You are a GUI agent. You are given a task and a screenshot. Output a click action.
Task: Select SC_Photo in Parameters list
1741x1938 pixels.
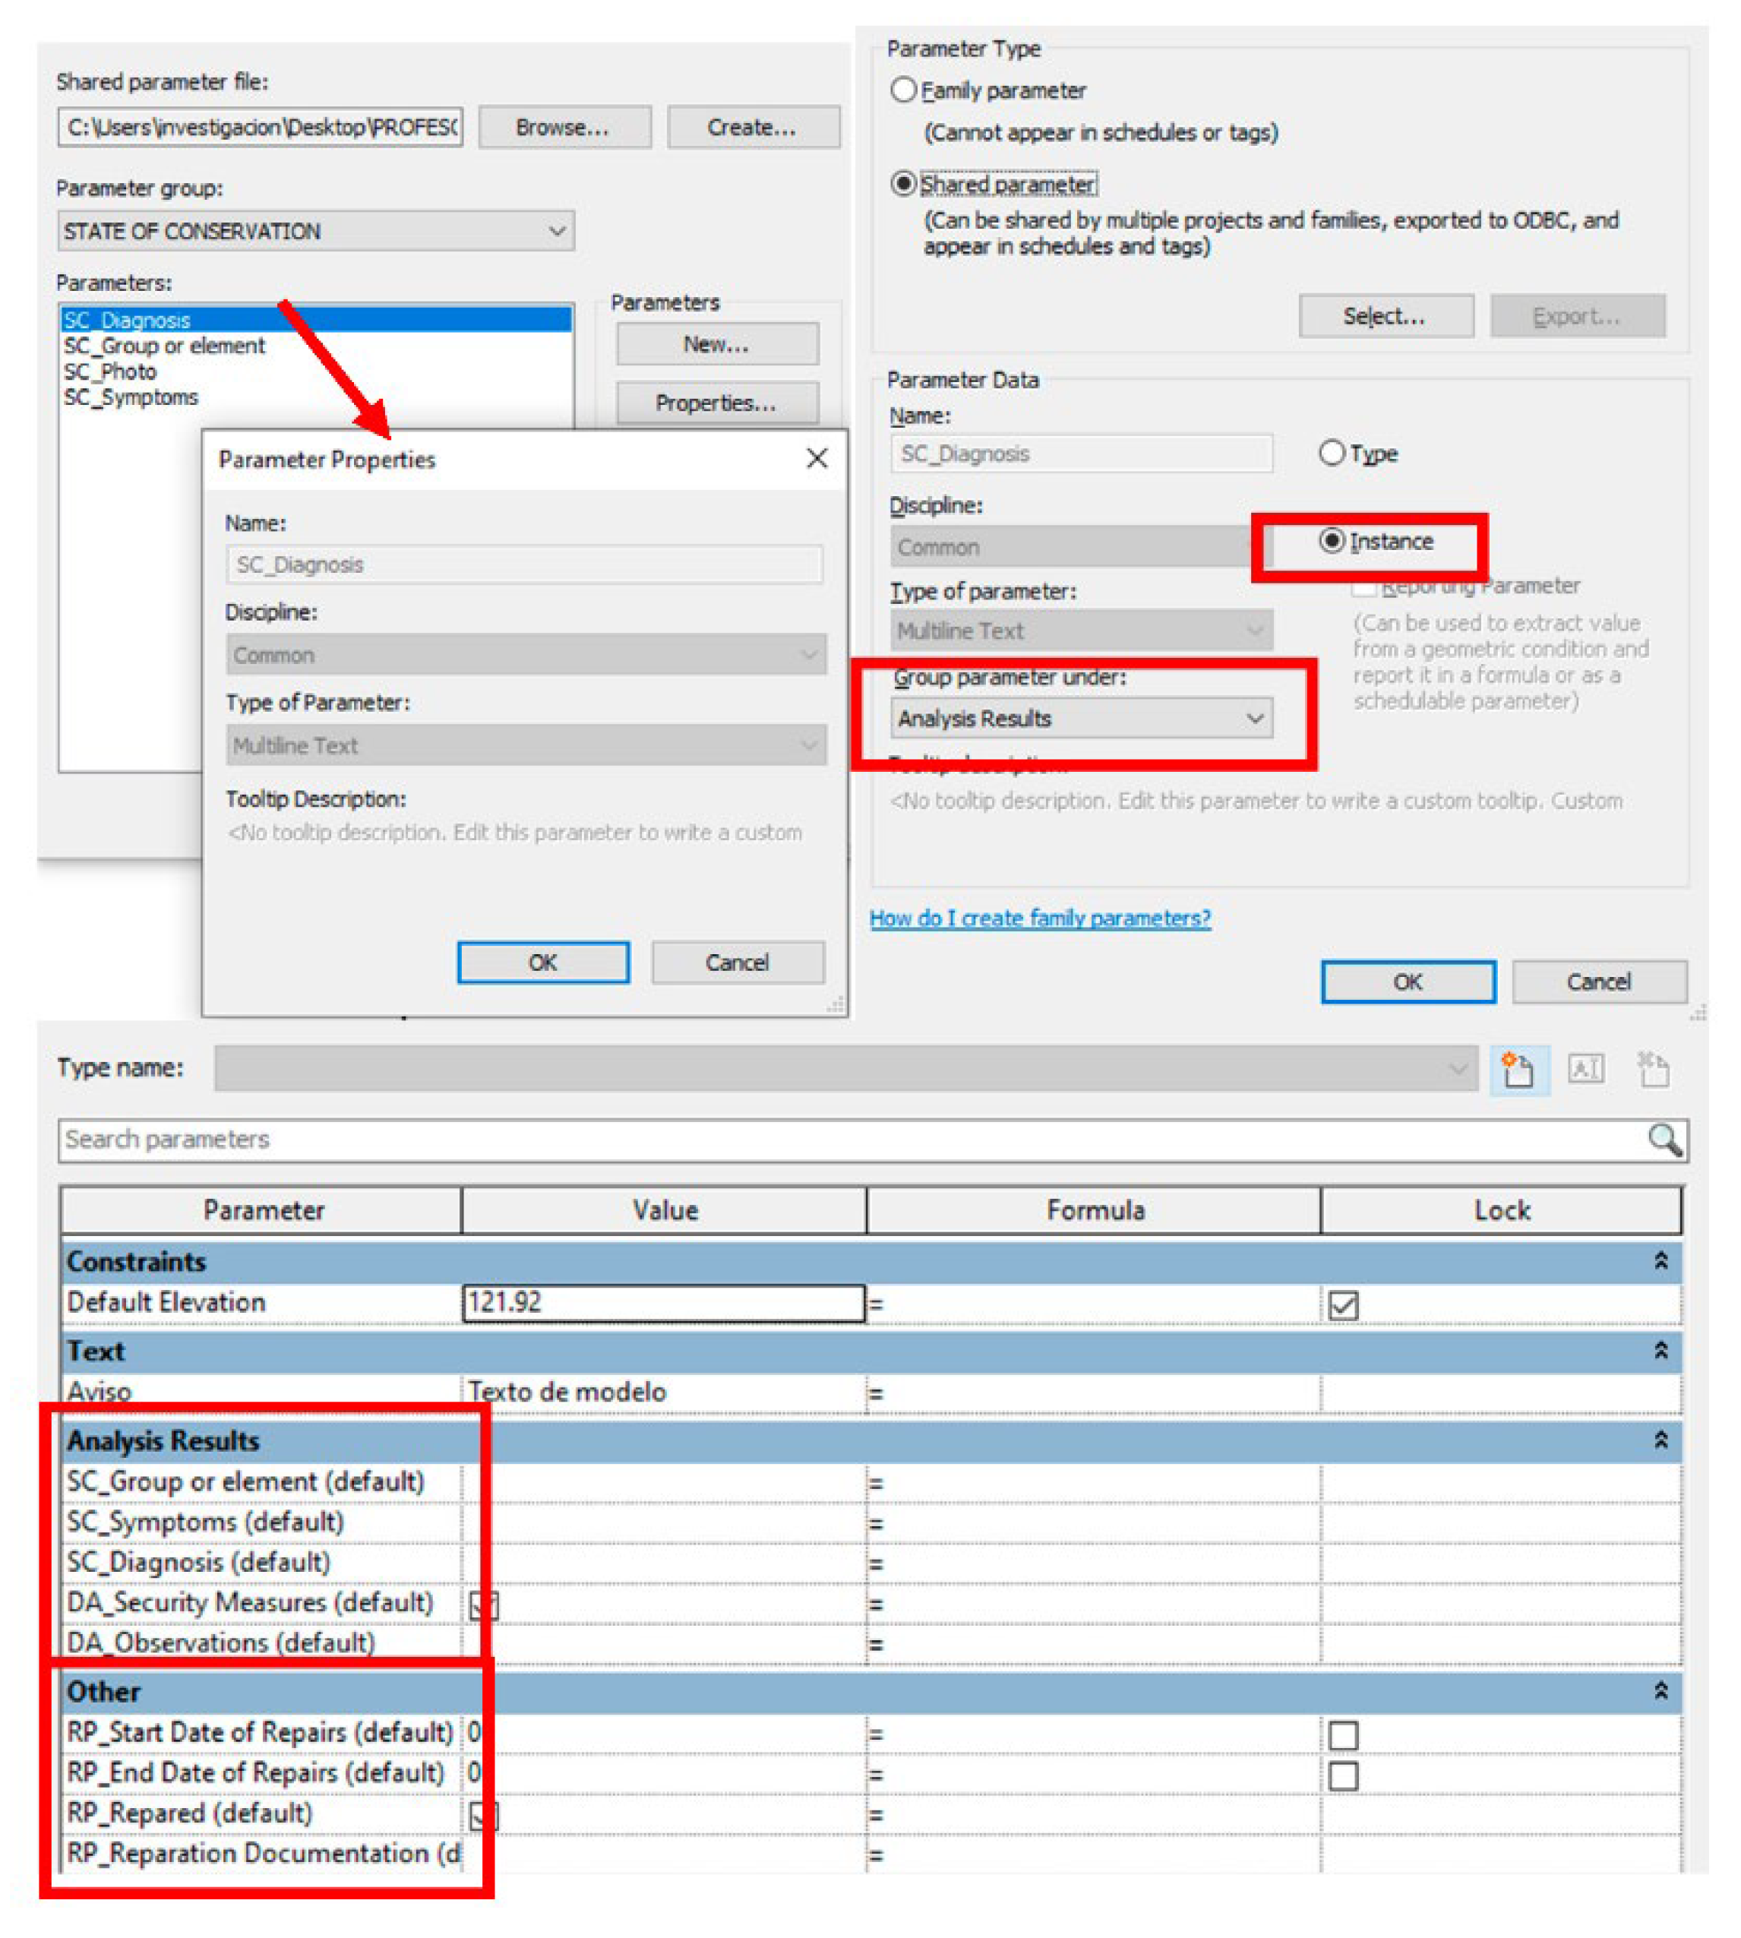tap(110, 371)
